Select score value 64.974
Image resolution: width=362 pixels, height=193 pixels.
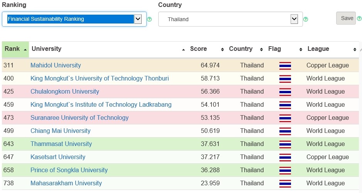[210, 65]
